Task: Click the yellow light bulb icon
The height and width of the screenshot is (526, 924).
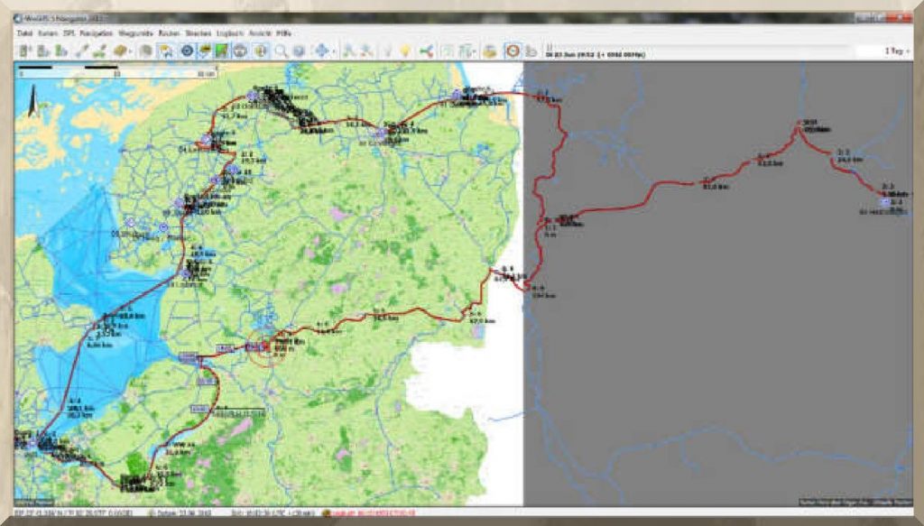Action: pyautogui.click(x=405, y=51)
